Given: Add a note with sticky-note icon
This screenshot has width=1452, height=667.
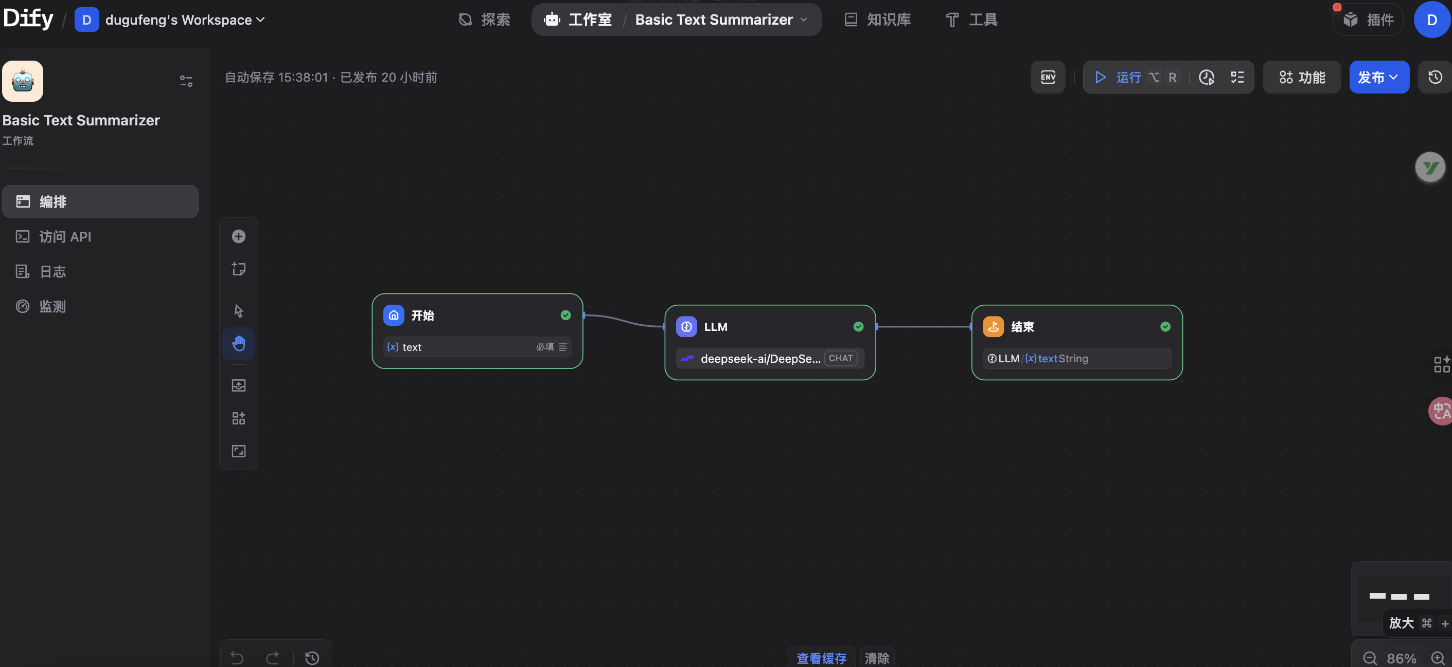Looking at the screenshot, I should (238, 269).
